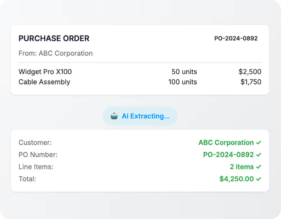
Task: Click the checkmark beside extracted PO-2024-0892
Action: (x=259, y=155)
